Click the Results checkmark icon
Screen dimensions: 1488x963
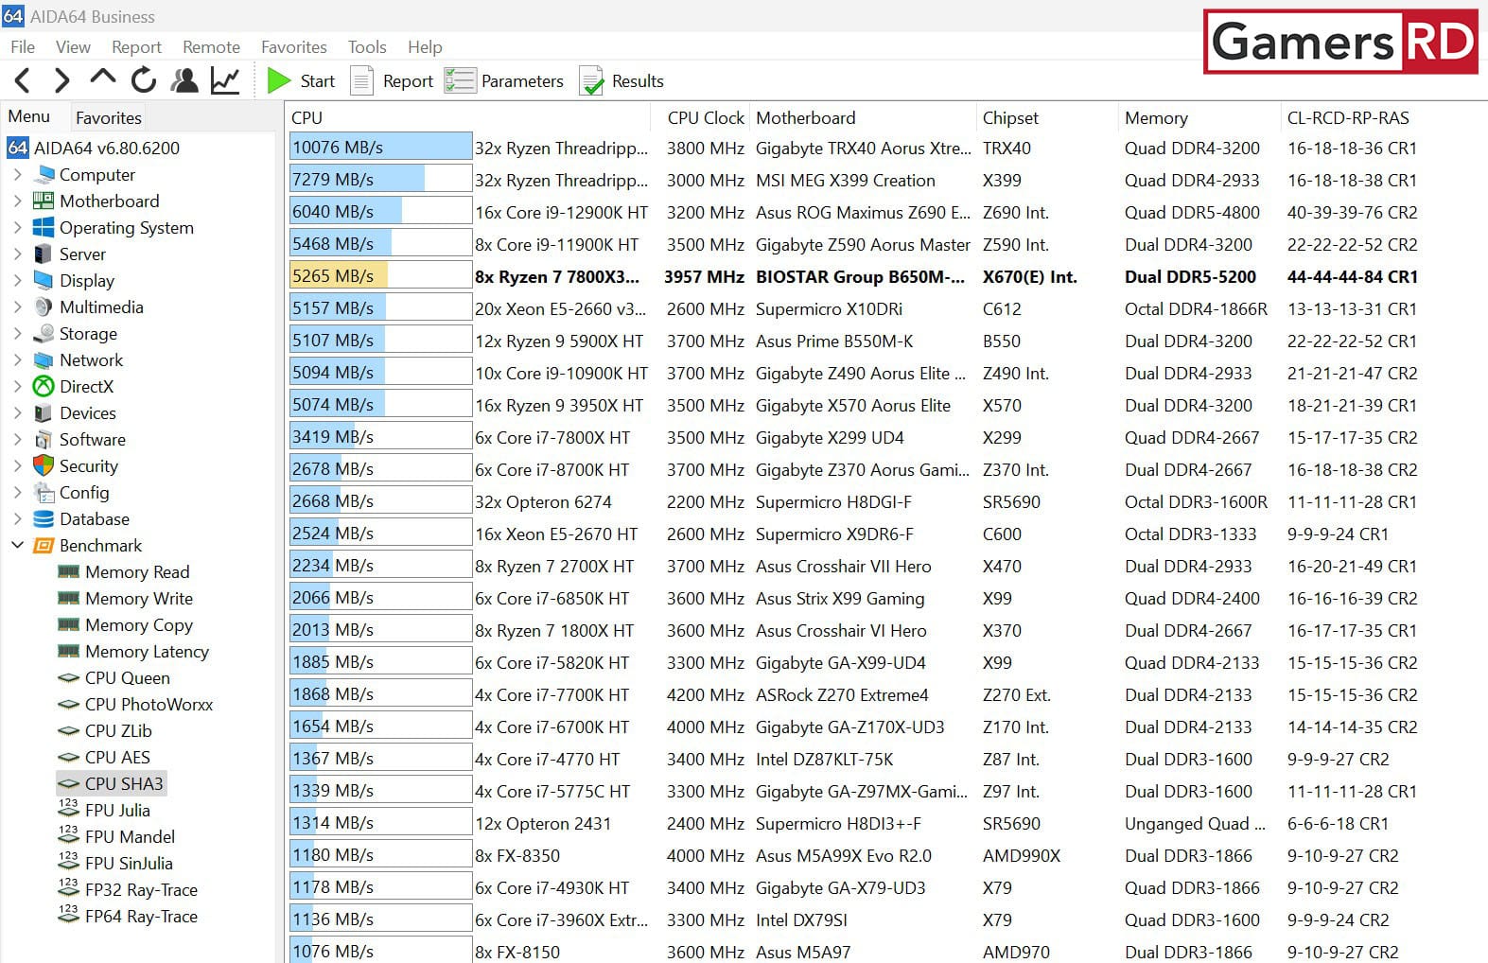point(591,80)
